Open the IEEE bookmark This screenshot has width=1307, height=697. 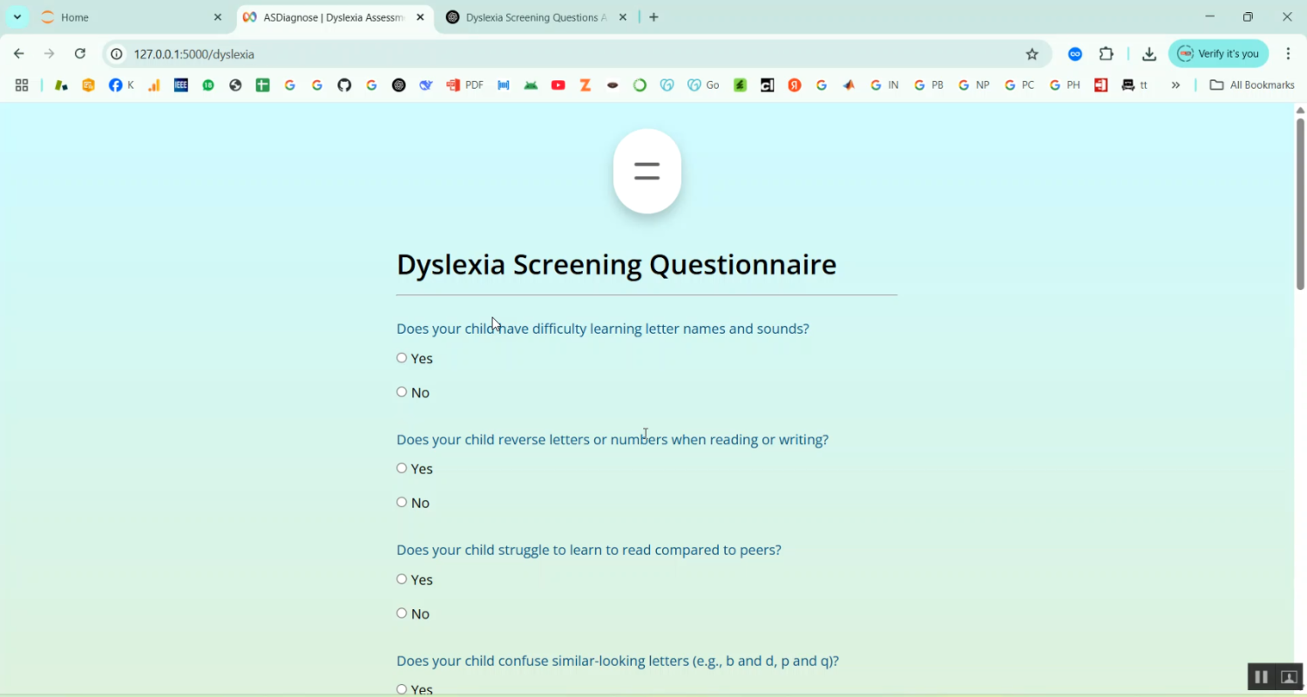coord(181,85)
